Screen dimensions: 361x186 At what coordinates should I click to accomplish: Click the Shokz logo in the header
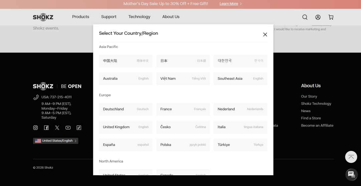43,17
